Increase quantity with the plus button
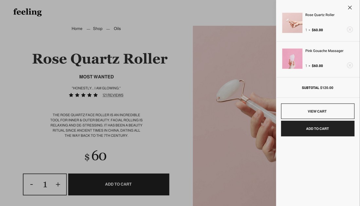 pos(58,184)
